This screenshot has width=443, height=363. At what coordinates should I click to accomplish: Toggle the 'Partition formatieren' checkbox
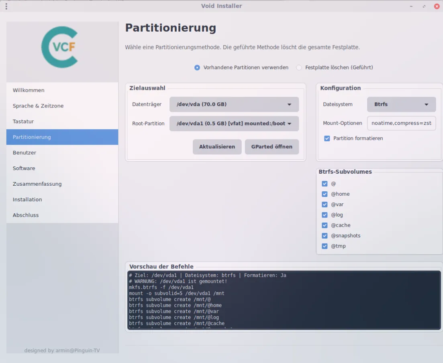click(x=327, y=138)
